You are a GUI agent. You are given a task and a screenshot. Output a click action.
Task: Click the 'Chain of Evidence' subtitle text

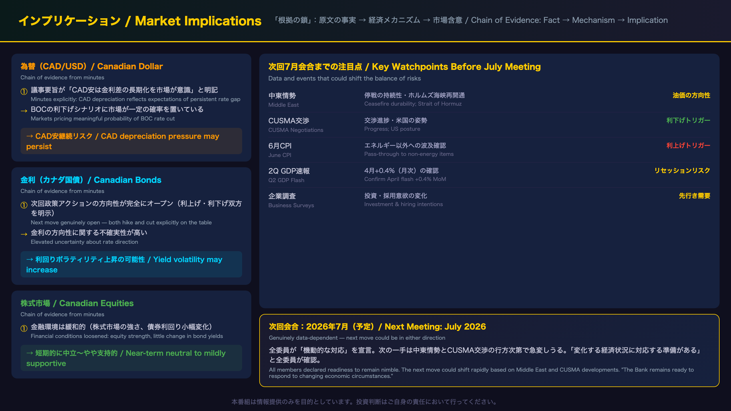(x=471, y=20)
